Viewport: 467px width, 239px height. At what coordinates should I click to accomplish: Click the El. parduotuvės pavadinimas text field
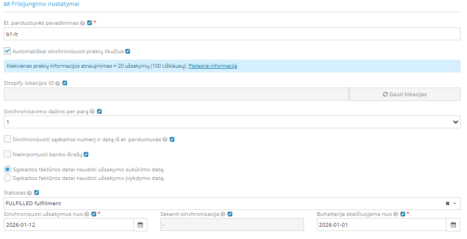[231, 34]
